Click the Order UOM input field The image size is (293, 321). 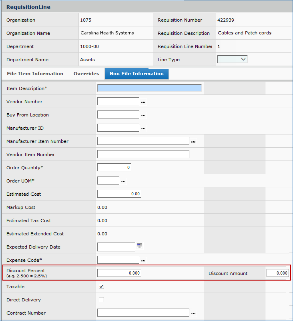108,181
